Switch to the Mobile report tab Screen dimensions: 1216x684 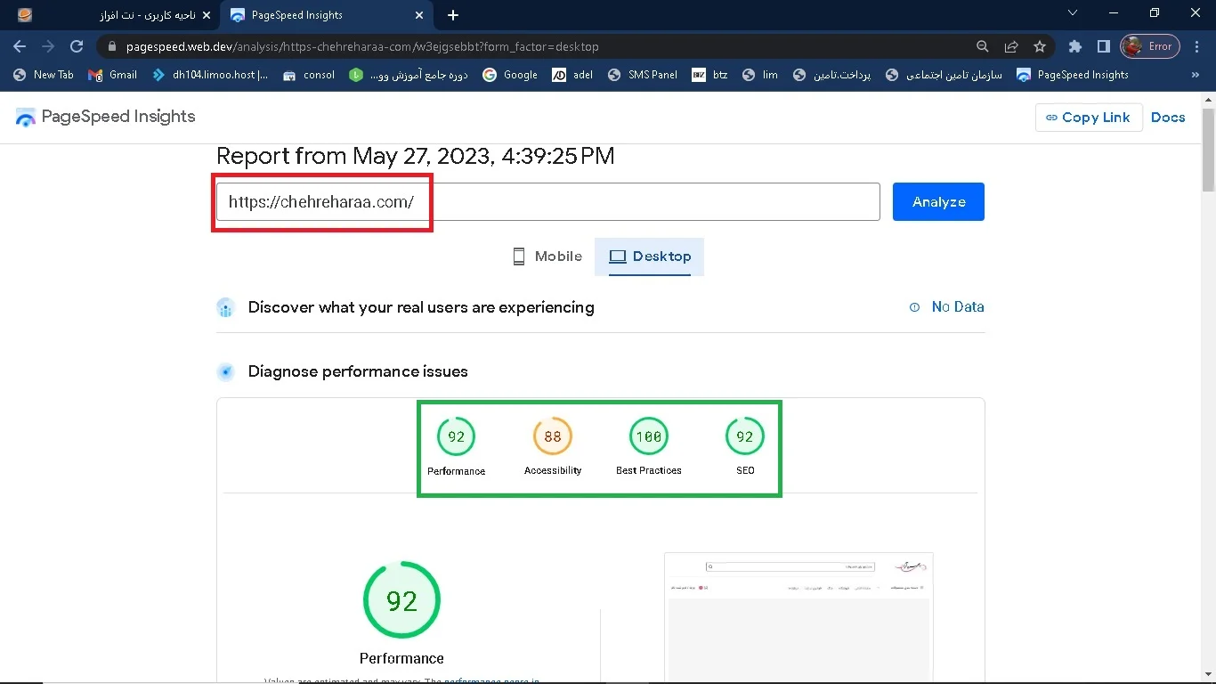[x=547, y=256]
